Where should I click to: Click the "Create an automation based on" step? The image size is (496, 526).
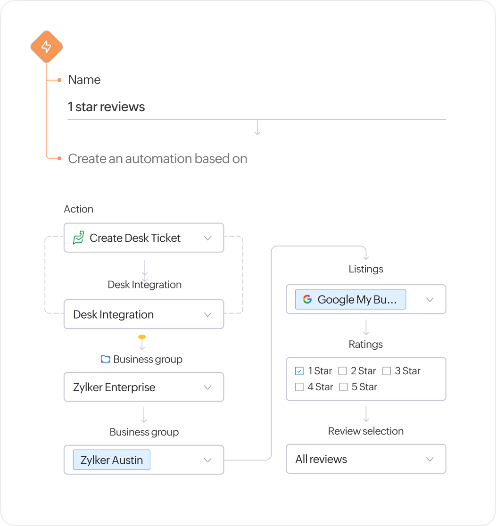click(x=157, y=159)
